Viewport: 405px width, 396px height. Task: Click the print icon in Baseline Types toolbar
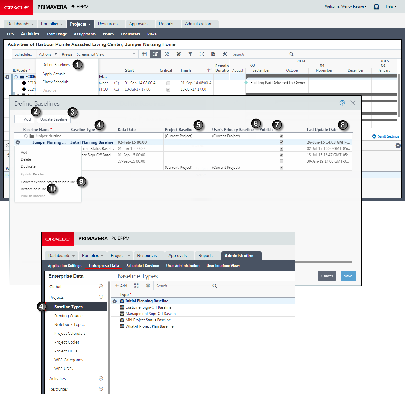(x=148, y=286)
